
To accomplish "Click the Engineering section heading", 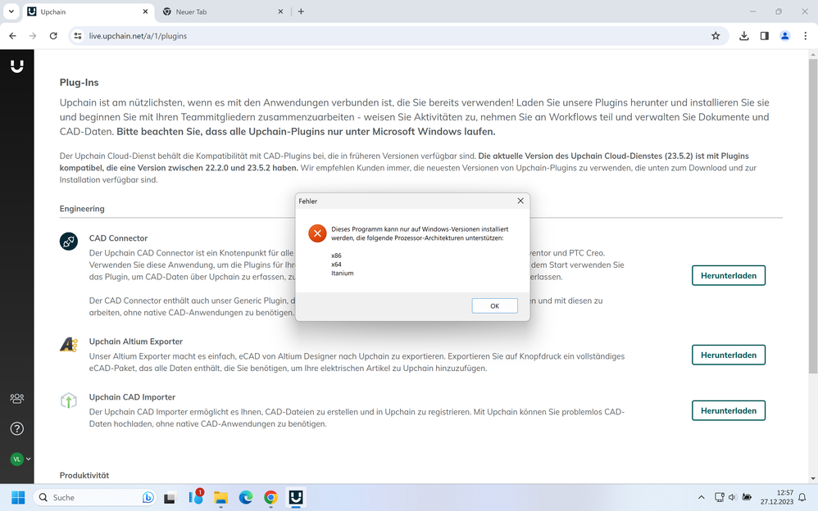I will pyautogui.click(x=82, y=209).
